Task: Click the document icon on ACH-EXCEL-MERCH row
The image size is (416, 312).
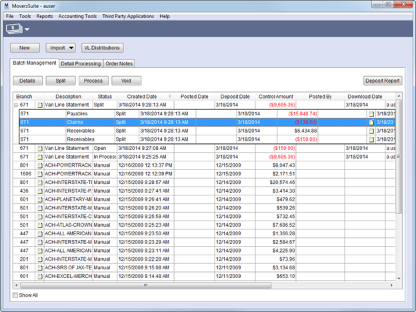Action: (x=39, y=277)
